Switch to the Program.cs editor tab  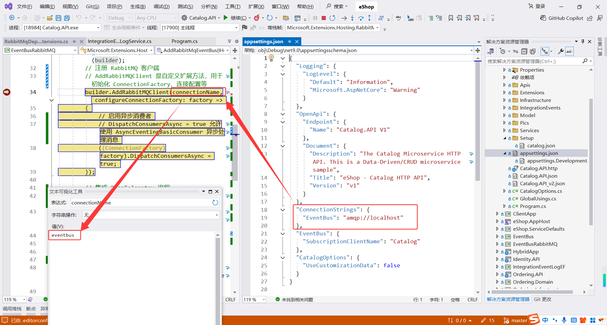[x=184, y=41]
